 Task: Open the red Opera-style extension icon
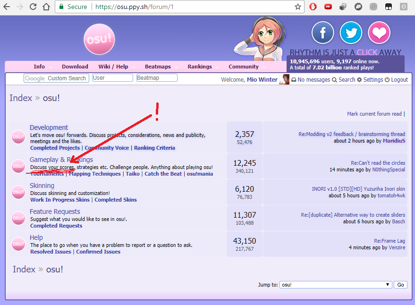313,7
